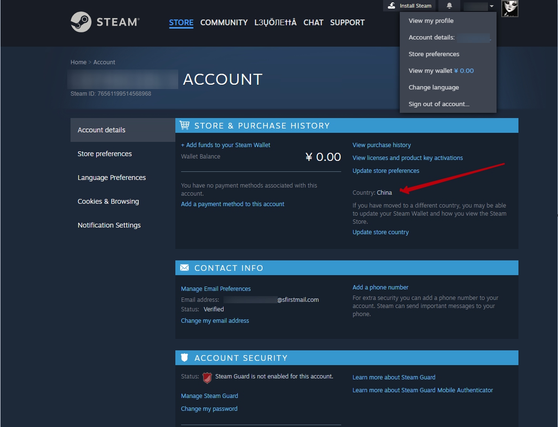This screenshot has width=558, height=427.
Task: Open Learn more about Steam Guard link
Action: 394,377
